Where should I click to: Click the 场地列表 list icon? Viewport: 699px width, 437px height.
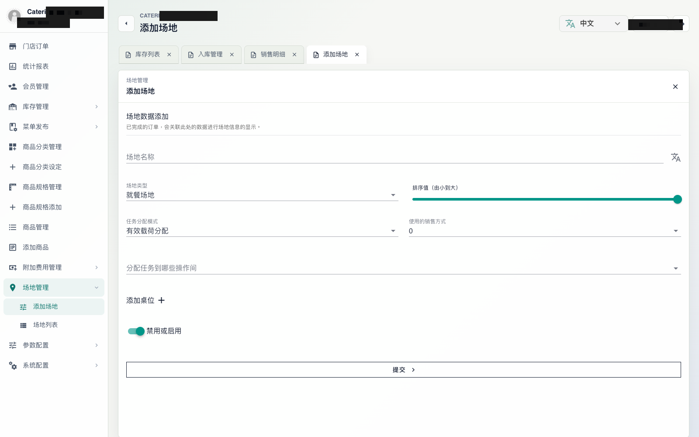23,325
